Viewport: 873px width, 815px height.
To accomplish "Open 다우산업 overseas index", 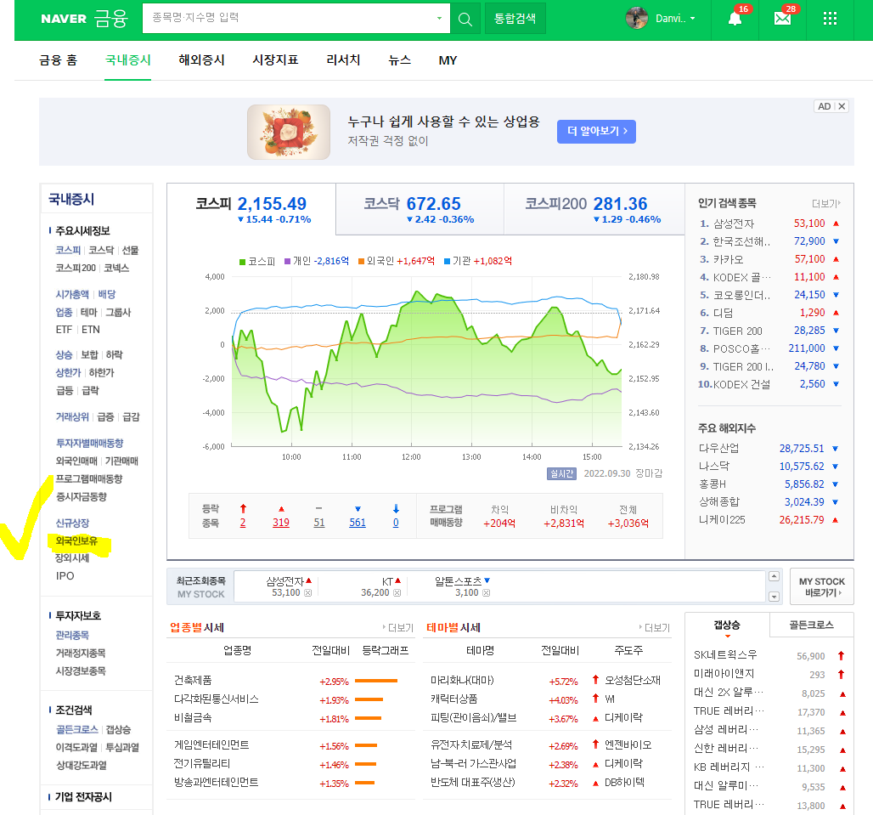I will click(718, 449).
